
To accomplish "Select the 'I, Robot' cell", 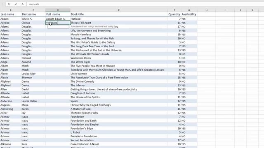I will (119, 132).
